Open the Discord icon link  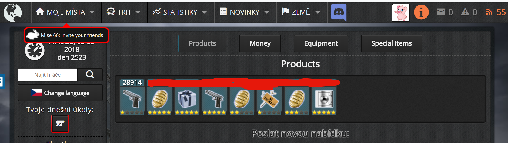[339, 12]
